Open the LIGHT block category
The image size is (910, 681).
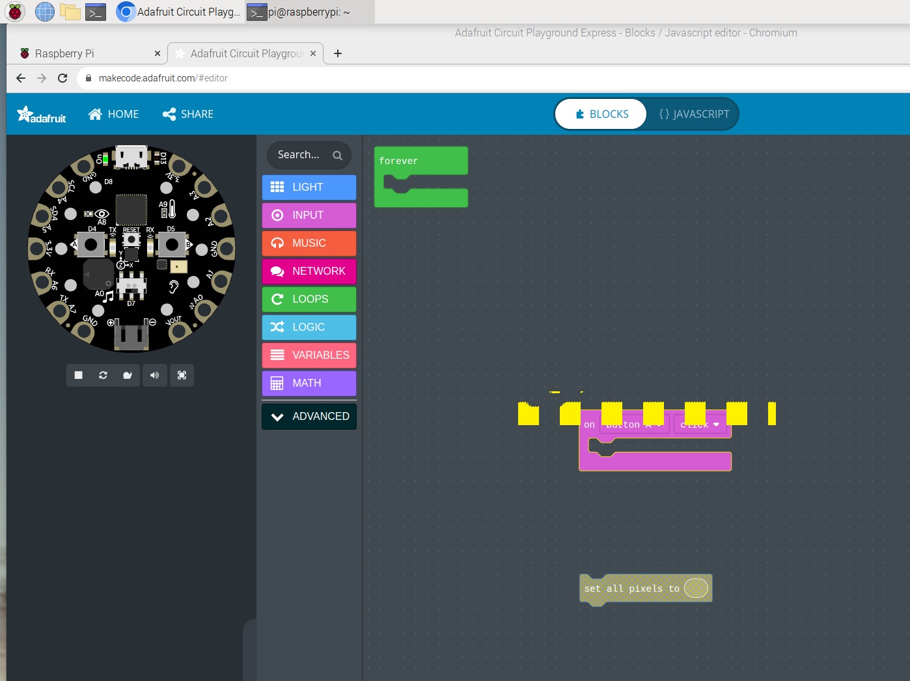309,187
